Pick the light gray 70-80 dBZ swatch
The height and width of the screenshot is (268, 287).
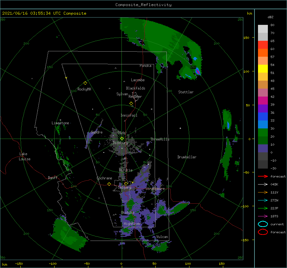(x=263, y=29)
